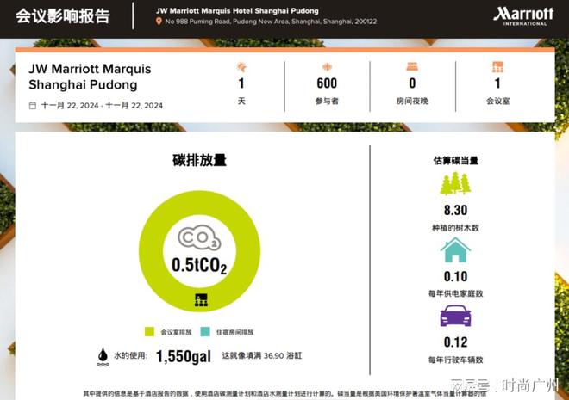Click the address No 988 Puming Road

[271, 22]
